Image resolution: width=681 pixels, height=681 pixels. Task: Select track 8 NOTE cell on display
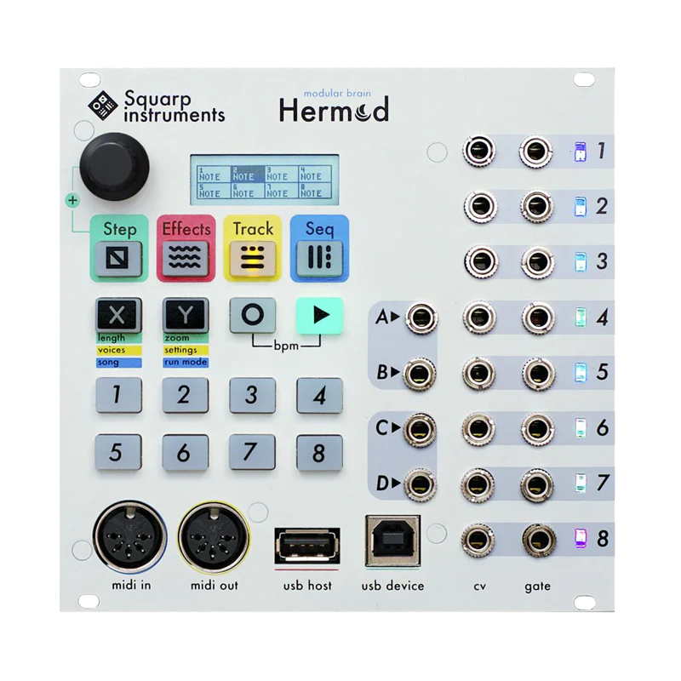point(315,191)
